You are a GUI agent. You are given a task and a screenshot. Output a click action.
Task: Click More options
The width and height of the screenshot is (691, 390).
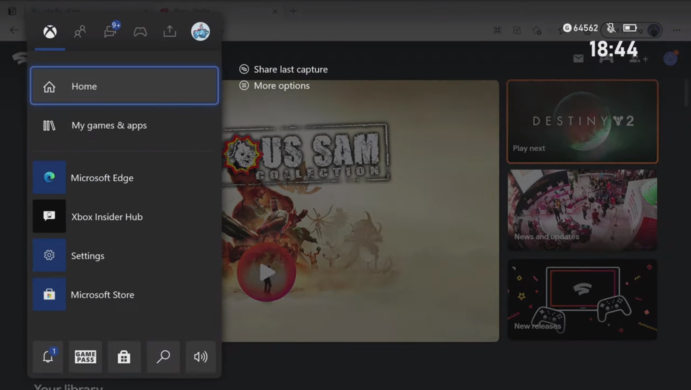(274, 86)
